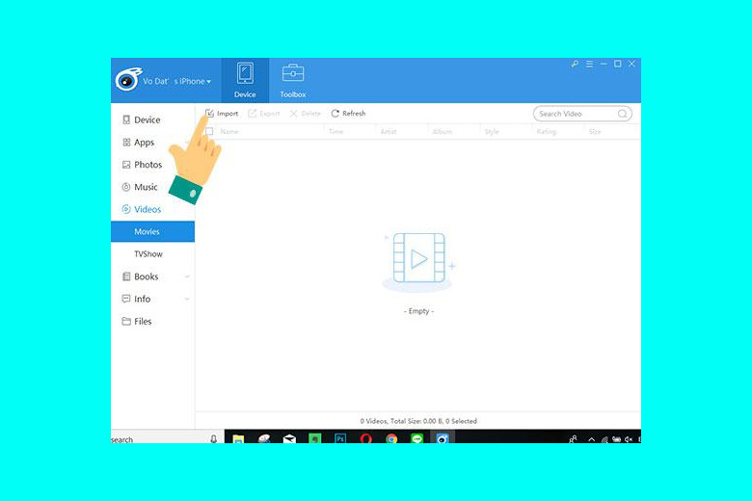752x501 pixels.
Task: Switch to the Toolbox tab
Action: coord(293,81)
